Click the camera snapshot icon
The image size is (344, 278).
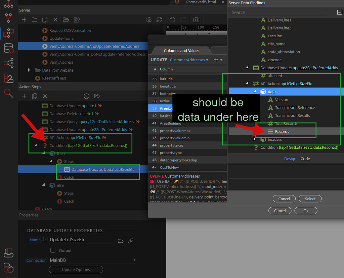point(197,20)
